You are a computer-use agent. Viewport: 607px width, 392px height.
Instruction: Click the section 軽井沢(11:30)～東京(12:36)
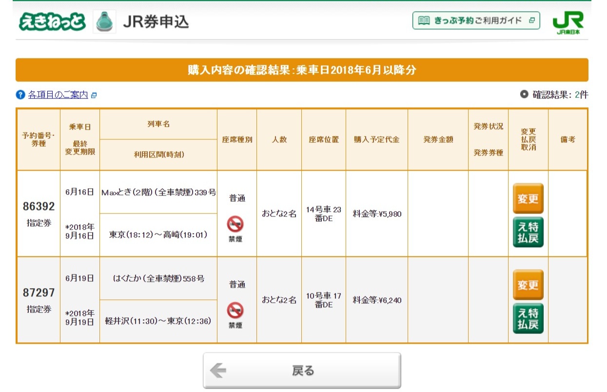click(158, 321)
